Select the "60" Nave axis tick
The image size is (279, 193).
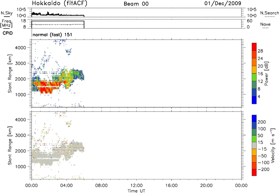click(x=249, y=21)
